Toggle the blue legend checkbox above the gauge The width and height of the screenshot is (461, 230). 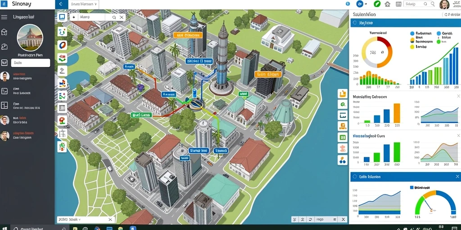pos(411,187)
